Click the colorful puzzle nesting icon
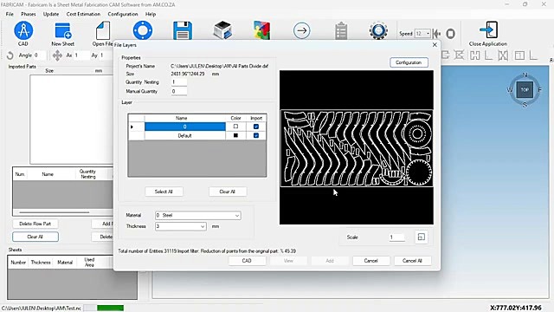554x312 pixels. [x=261, y=30]
